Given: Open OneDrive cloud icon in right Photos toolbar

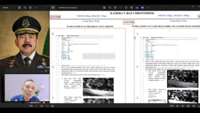Looking at the screenshot, I should 137,7.
